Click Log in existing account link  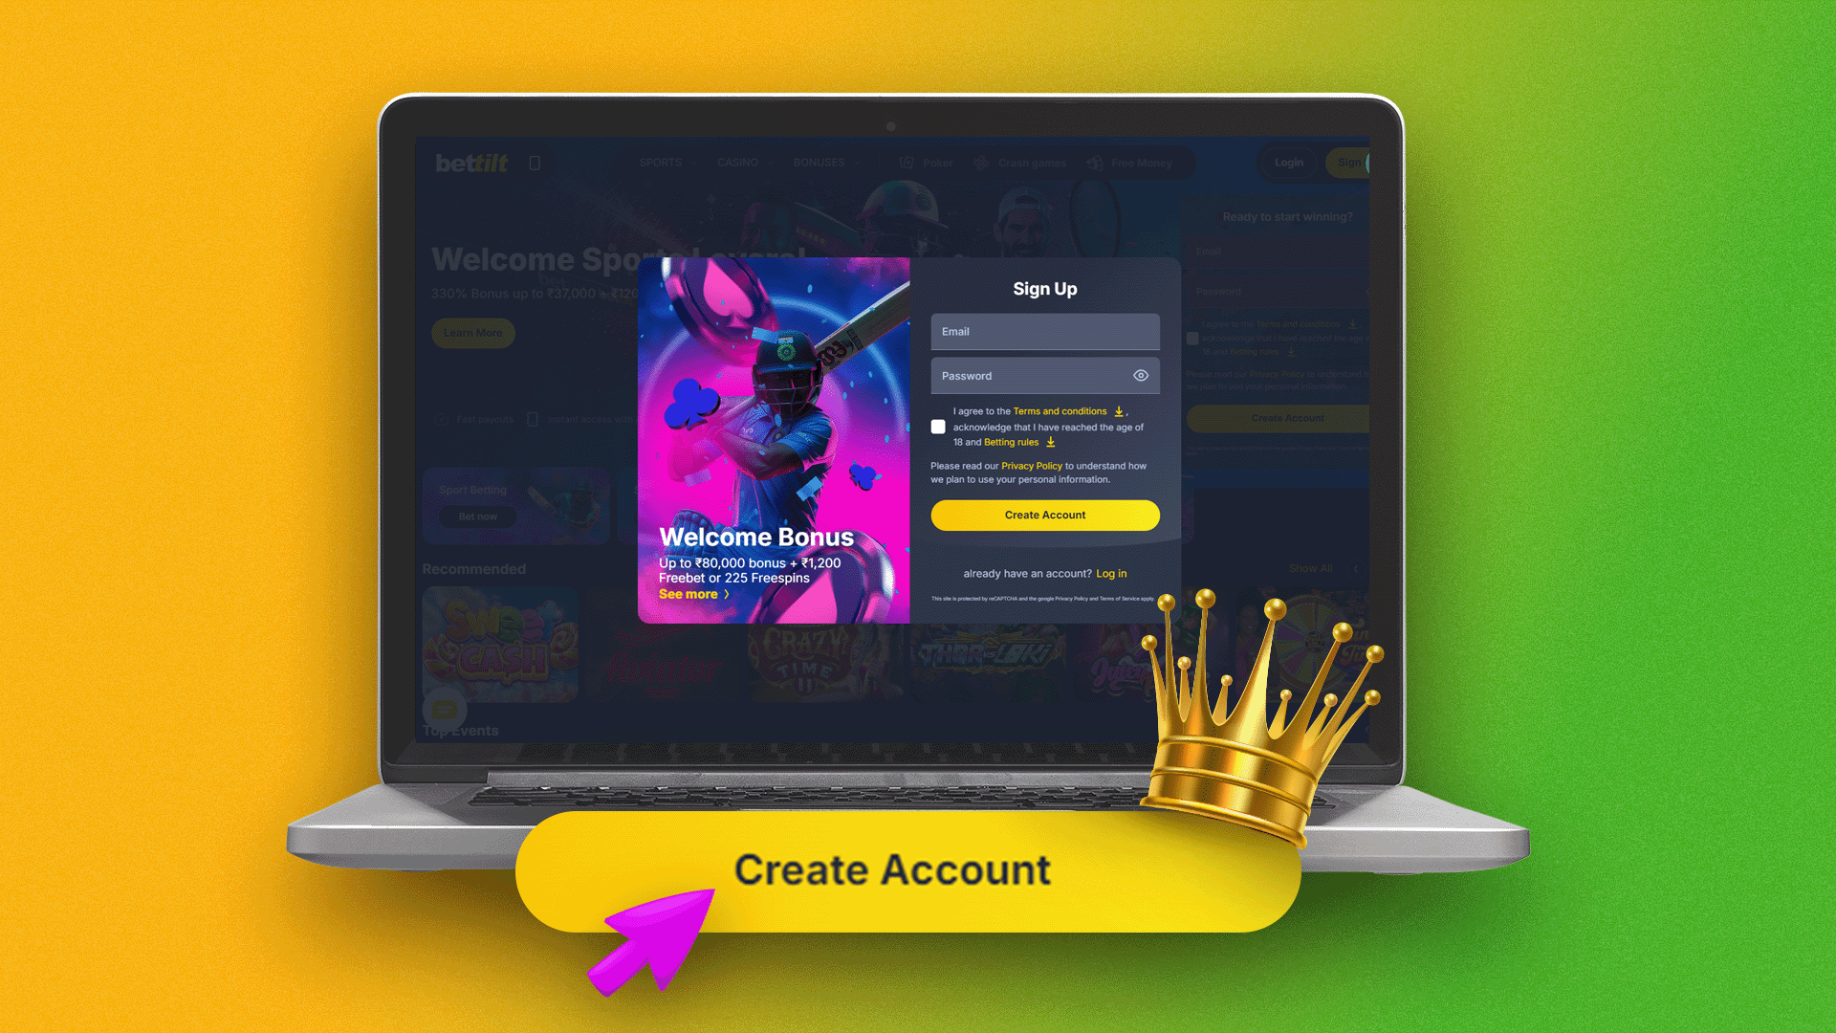point(1109,573)
